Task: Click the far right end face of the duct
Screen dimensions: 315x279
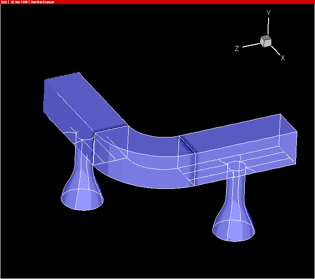Action: pyautogui.click(x=289, y=139)
